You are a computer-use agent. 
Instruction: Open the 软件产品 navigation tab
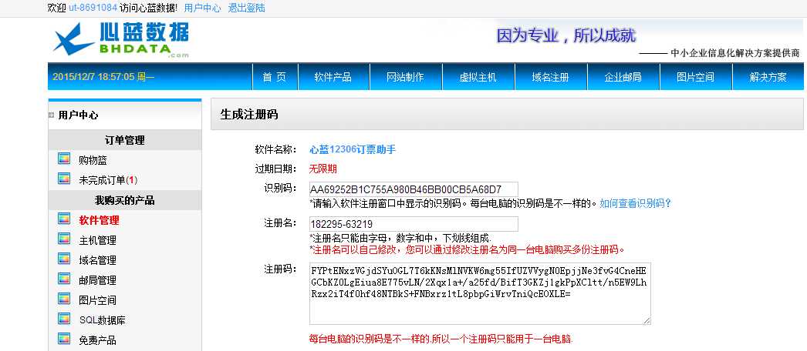pos(333,77)
